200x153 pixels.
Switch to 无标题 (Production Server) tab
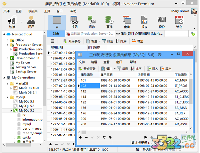[x=90, y=34]
